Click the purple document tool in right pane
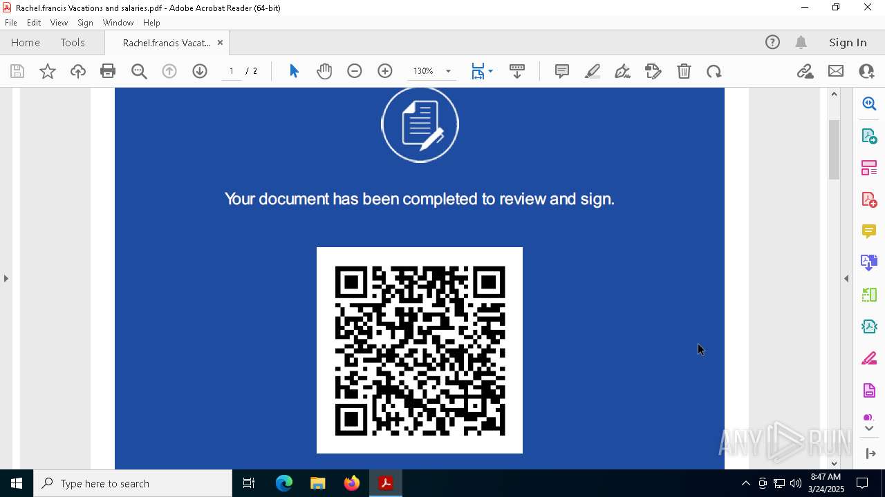The width and height of the screenshot is (885, 497). (x=869, y=390)
